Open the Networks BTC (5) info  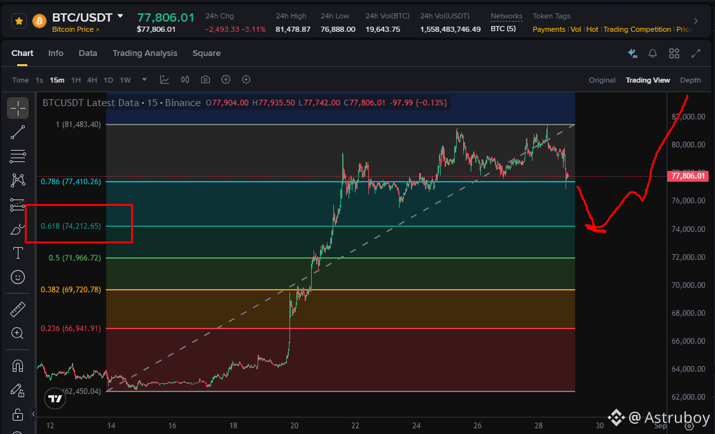[x=503, y=29]
